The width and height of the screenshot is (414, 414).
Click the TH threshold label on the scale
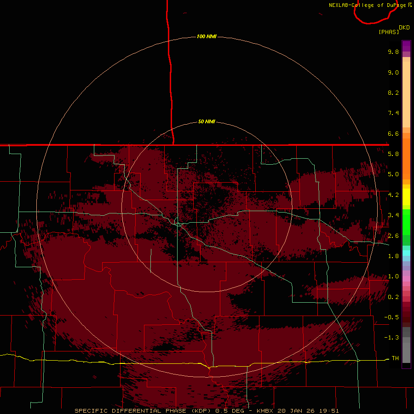pos(395,358)
